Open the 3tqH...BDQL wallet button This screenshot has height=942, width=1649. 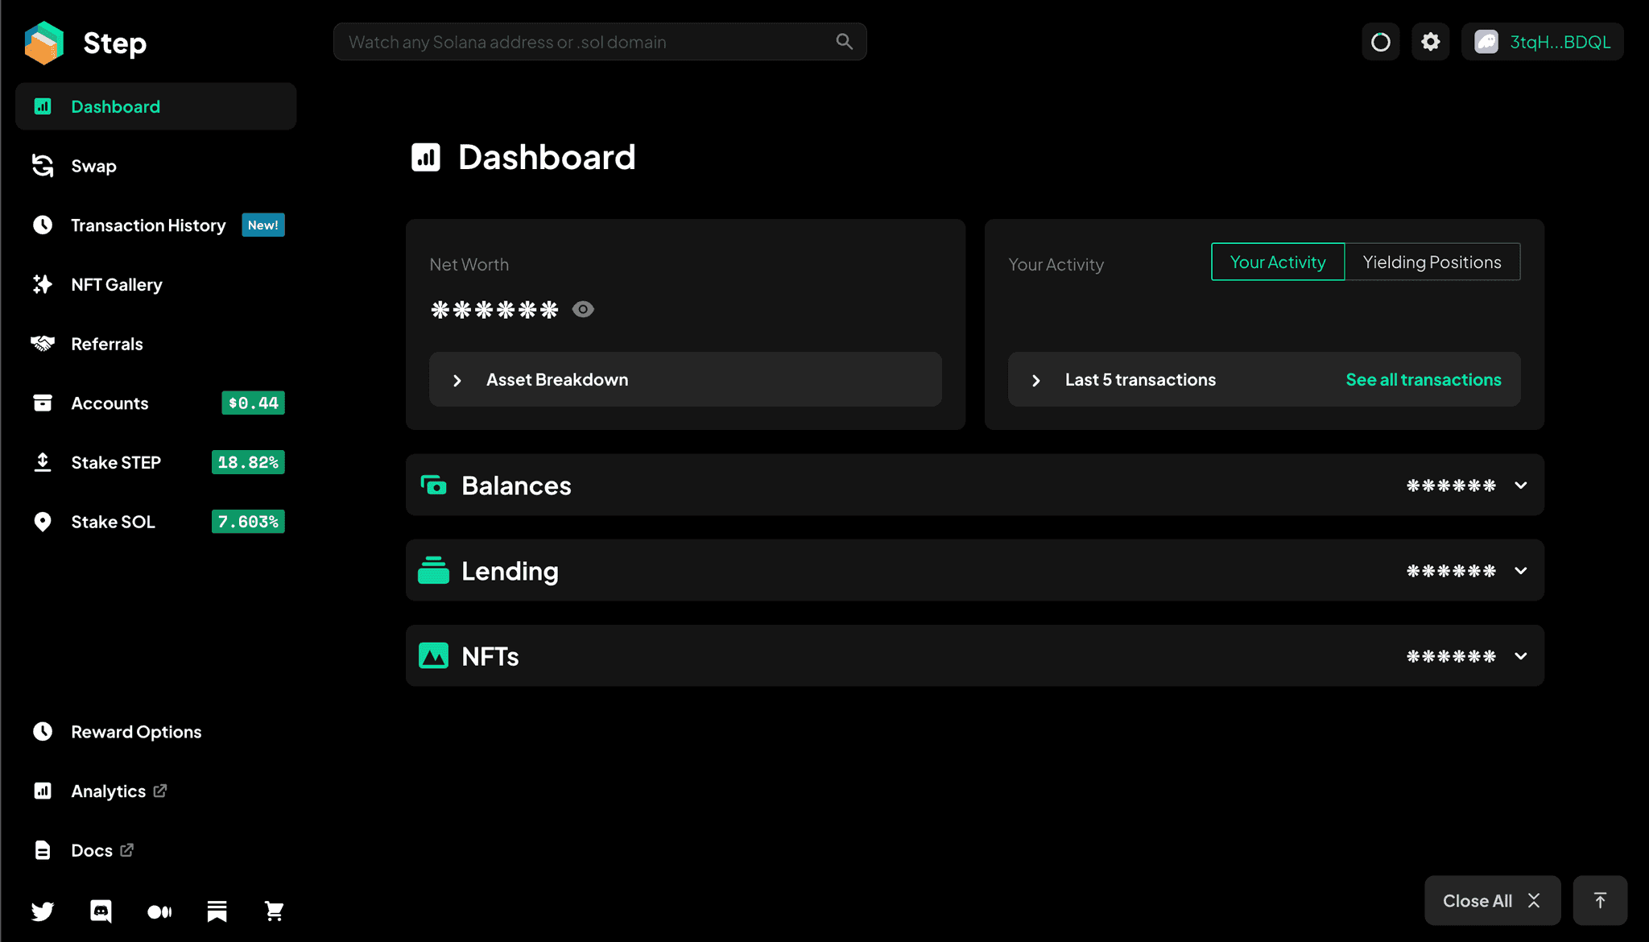tap(1542, 42)
